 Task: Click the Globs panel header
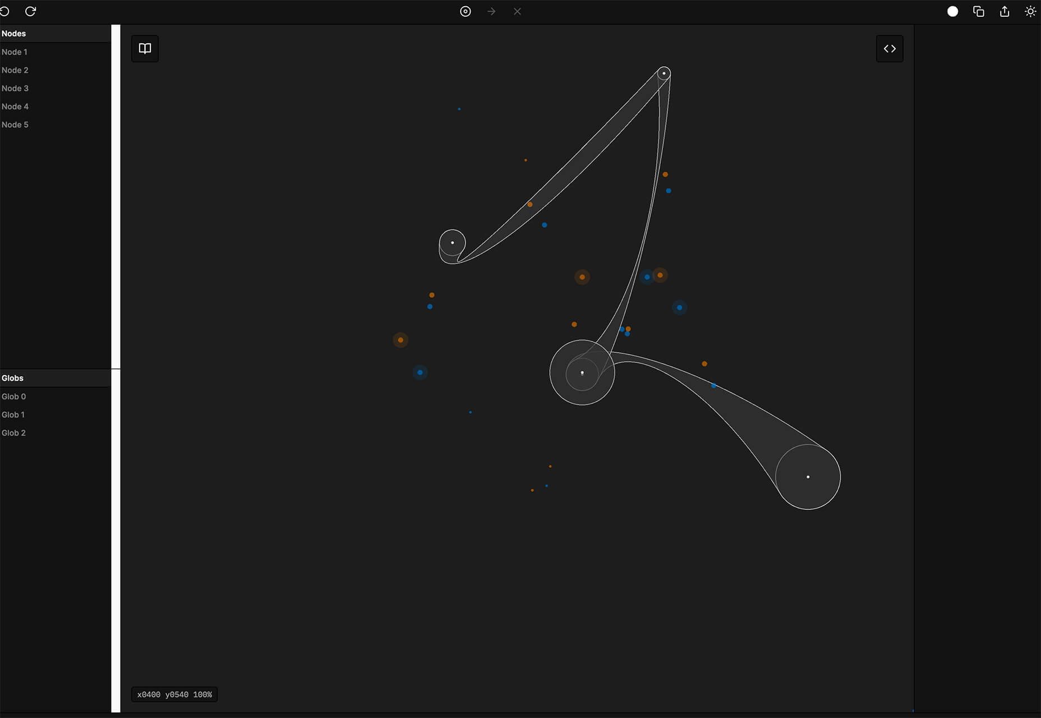(x=56, y=378)
